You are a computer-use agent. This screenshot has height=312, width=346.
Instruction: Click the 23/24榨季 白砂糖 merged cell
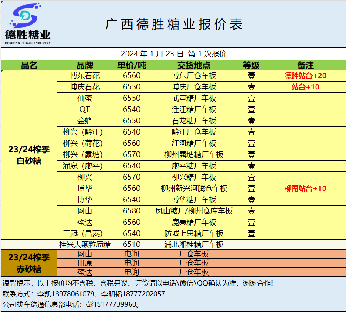(x=29, y=155)
